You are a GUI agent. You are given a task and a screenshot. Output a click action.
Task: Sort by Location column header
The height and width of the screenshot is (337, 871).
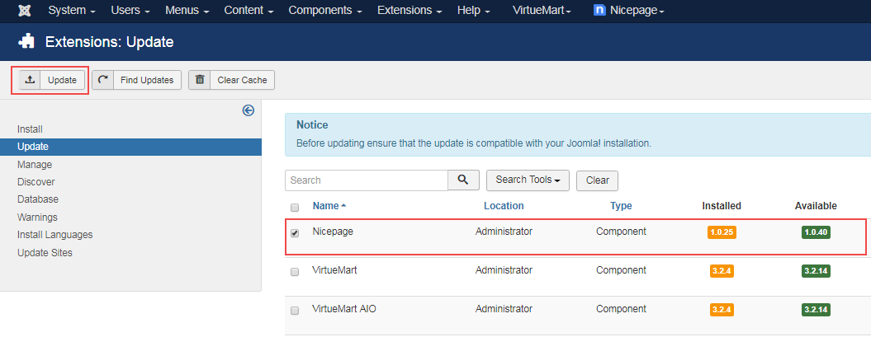pyautogui.click(x=504, y=206)
